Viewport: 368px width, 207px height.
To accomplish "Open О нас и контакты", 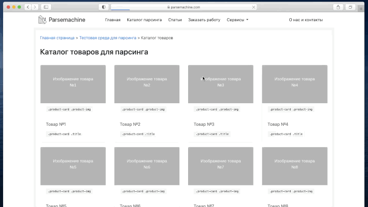I will click(x=306, y=20).
